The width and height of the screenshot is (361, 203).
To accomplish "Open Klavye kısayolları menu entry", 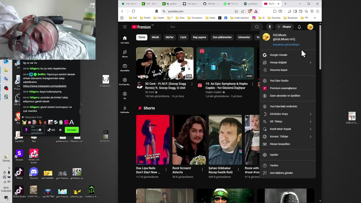I will pos(287,144).
